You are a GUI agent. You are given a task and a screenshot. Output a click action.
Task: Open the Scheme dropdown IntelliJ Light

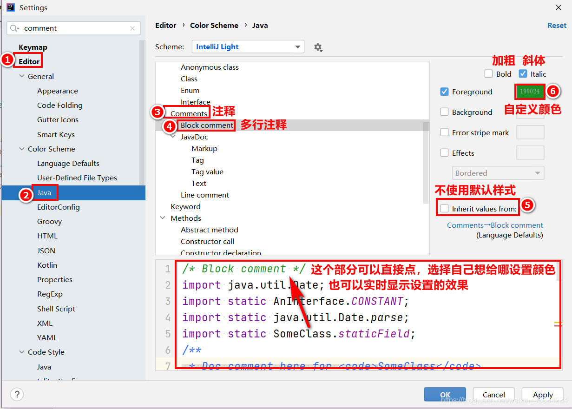pos(248,47)
